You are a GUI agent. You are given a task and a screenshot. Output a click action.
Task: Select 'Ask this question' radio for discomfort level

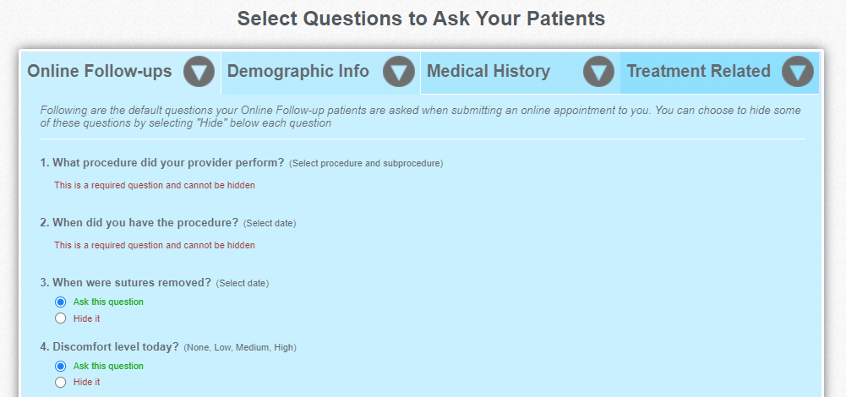tap(61, 367)
